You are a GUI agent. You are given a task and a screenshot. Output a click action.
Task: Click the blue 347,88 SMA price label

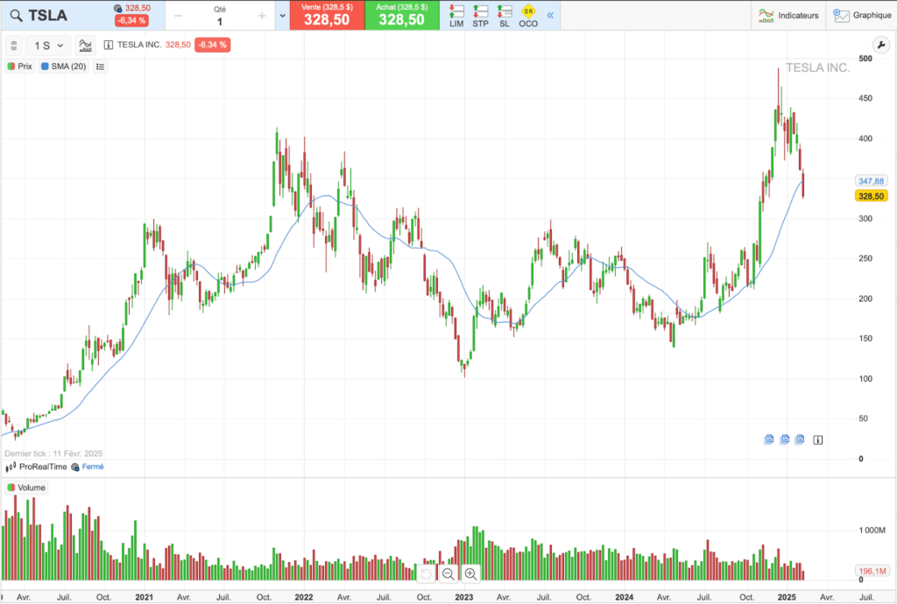871,181
